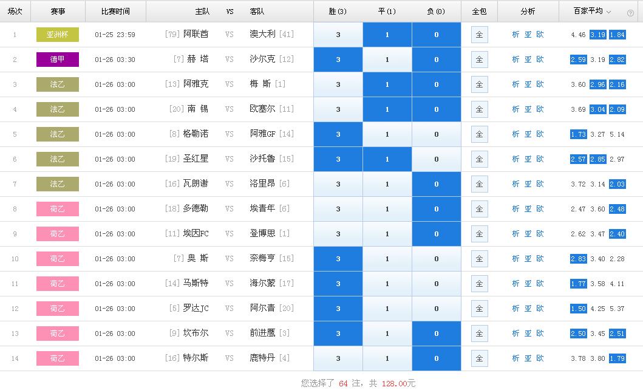Select all outcomes (全) for match 14
The height and width of the screenshot is (390, 643).
tap(480, 358)
